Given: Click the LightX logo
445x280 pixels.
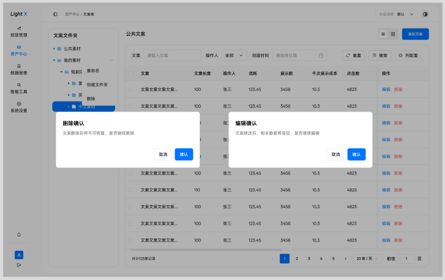Looking at the screenshot, I should pyautogui.click(x=19, y=14).
